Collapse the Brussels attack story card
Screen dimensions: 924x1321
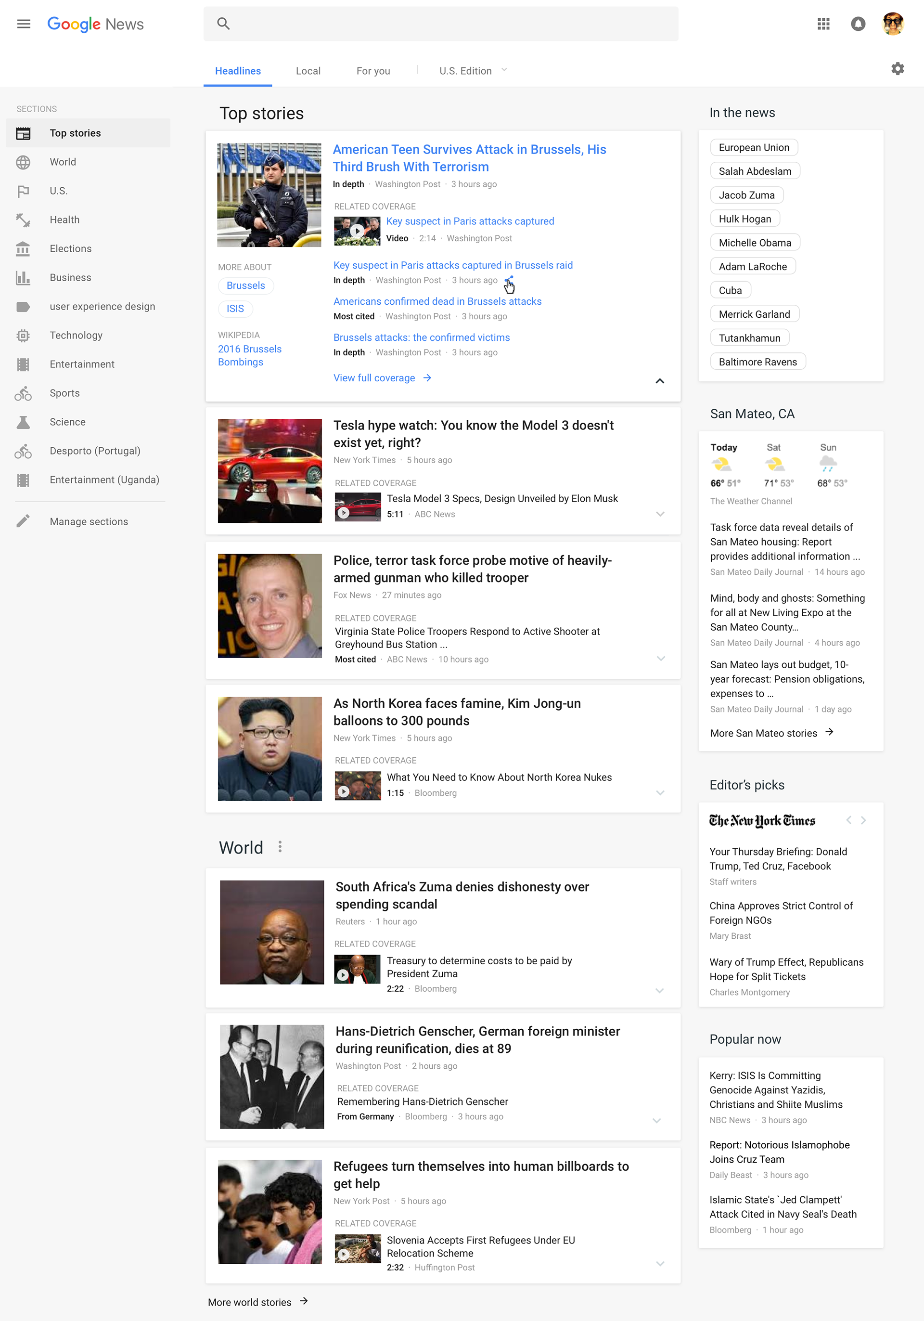click(x=660, y=381)
